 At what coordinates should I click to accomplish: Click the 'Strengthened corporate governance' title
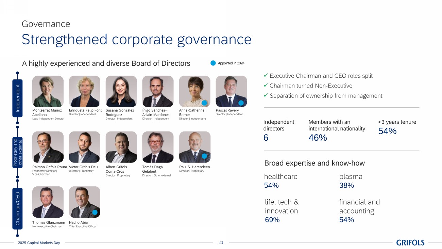pyautogui.click(x=136, y=40)
